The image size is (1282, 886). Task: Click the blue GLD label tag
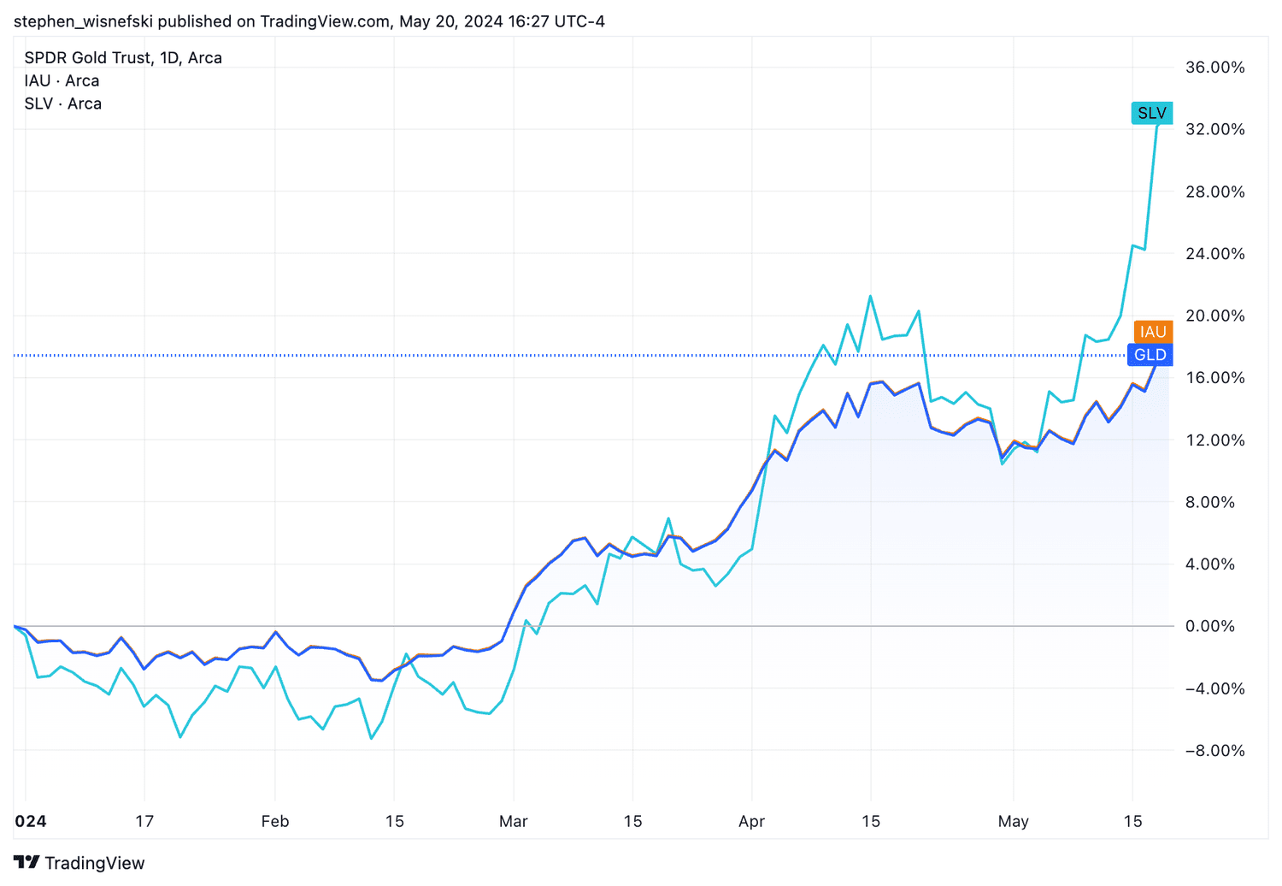click(1150, 355)
